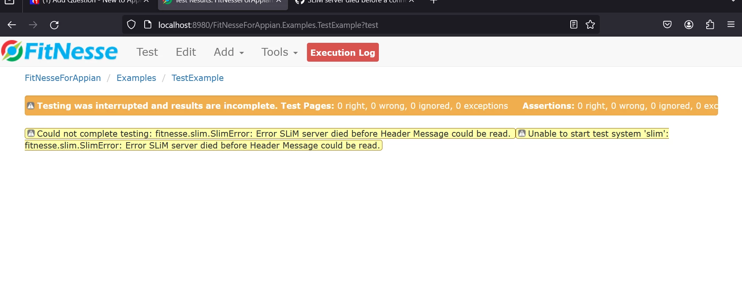The width and height of the screenshot is (742, 284).
Task: Open the FitNesseForAppian breadcrumb link
Action: pyautogui.click(x=63, y=78)
